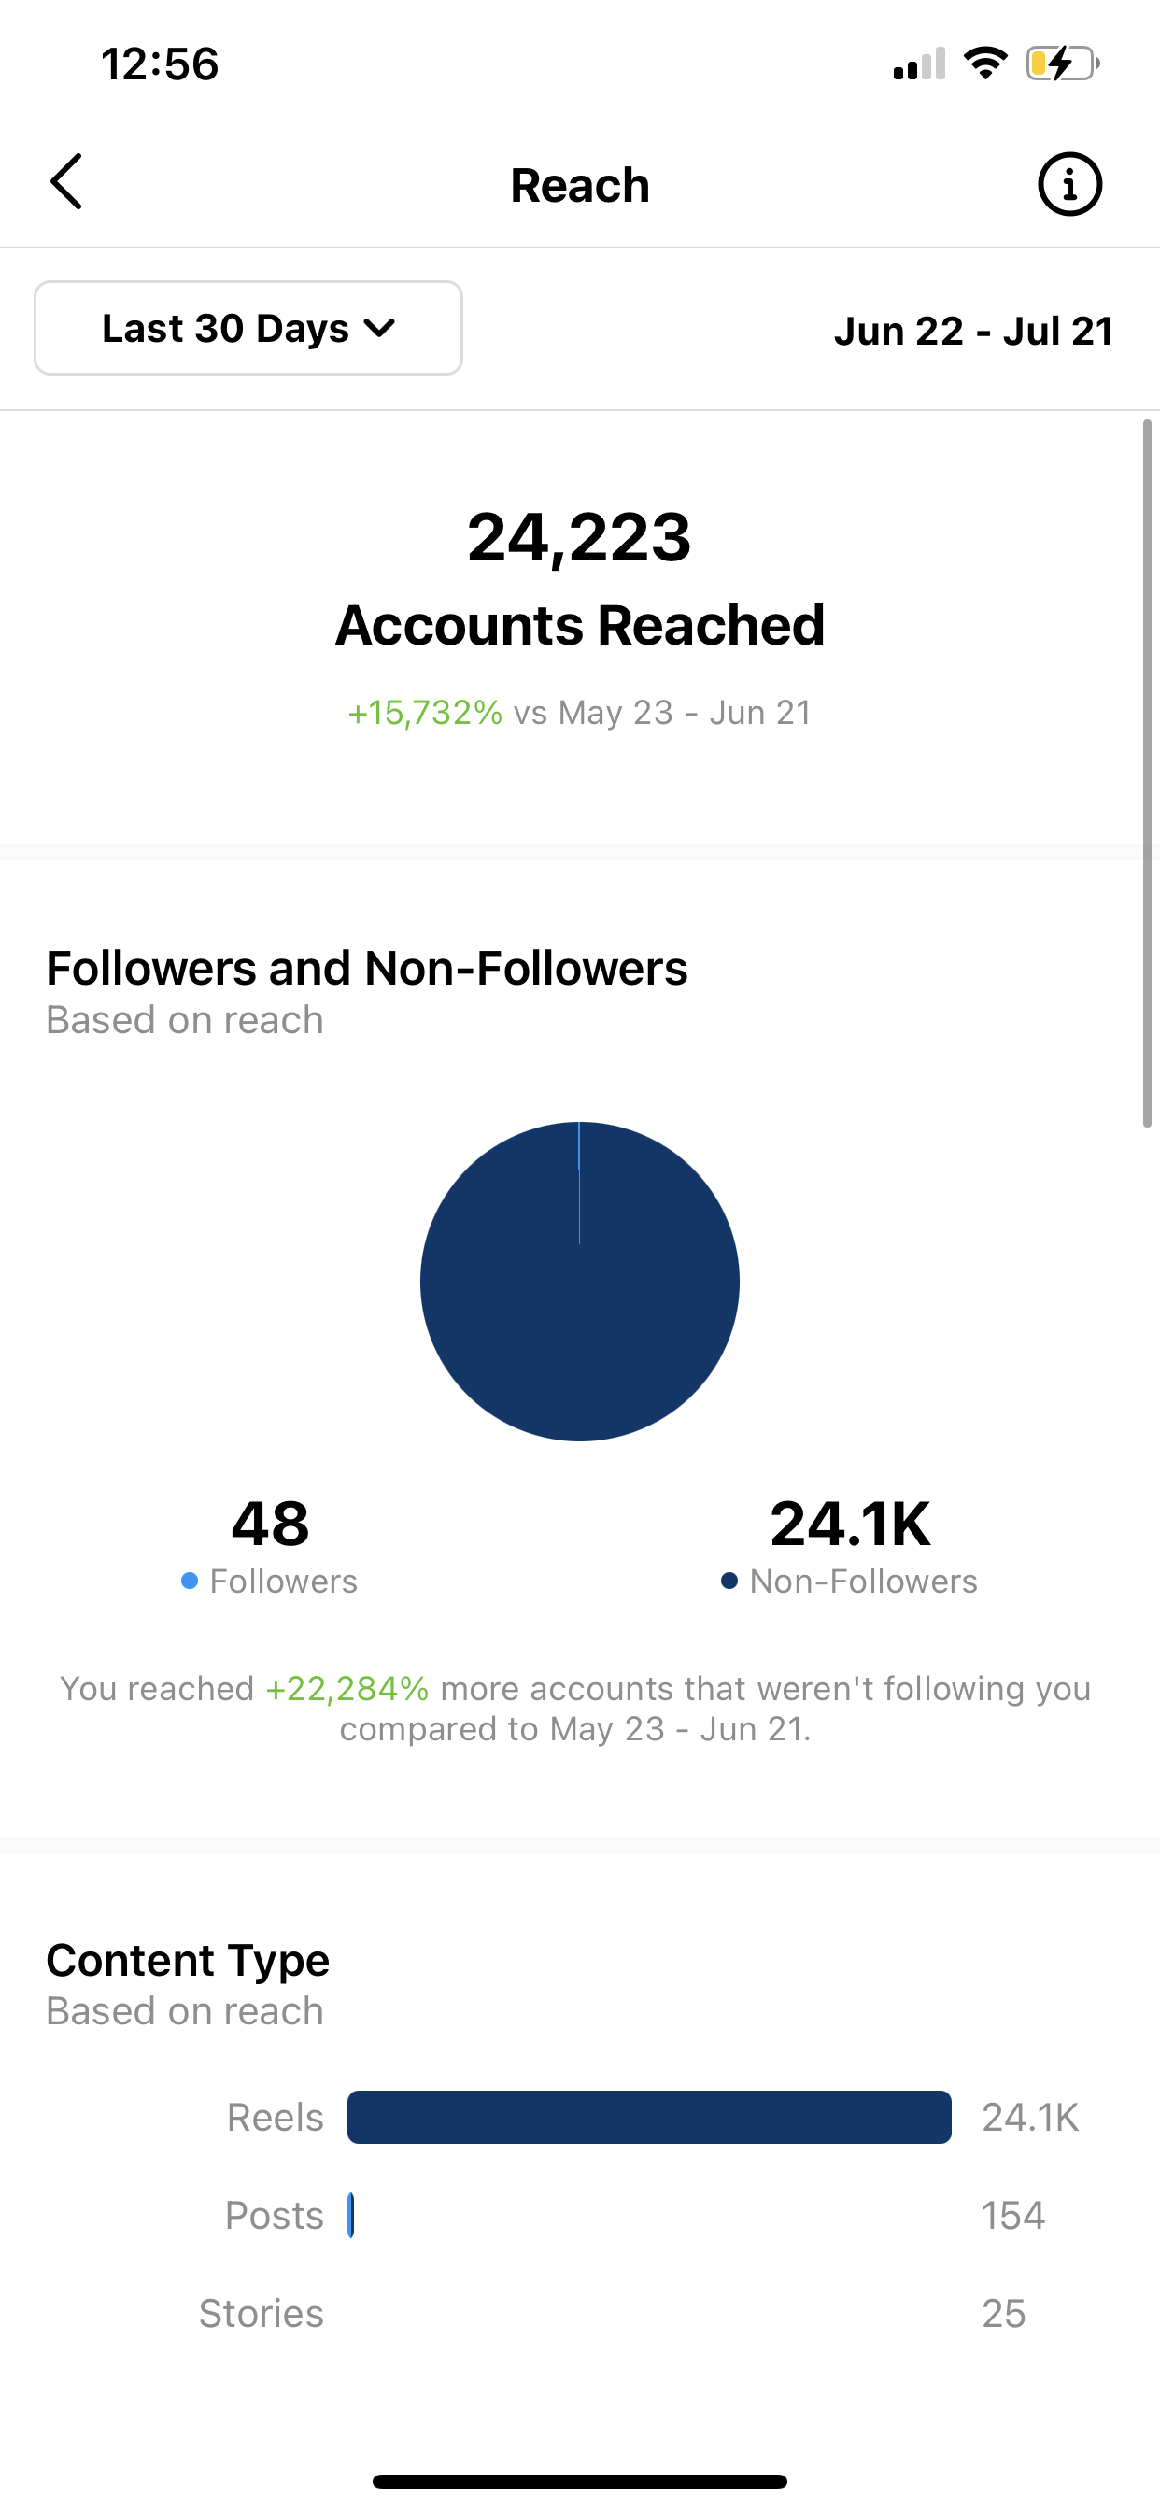The image size is (1160, 2511).
Task: Tap the battery charging icon
Action: click(1062, 64)
